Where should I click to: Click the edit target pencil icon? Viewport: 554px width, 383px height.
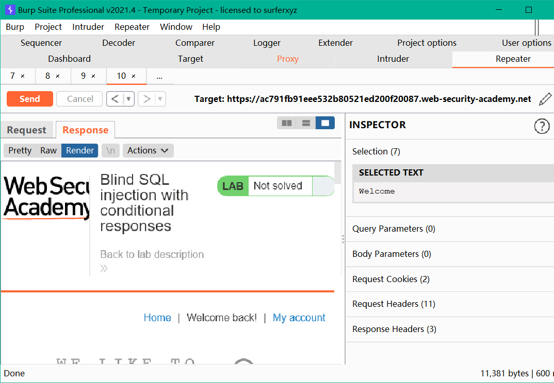tap(545, 99)
